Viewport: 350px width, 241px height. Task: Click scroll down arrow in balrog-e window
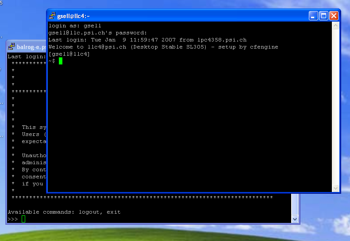tap(295, 219)
